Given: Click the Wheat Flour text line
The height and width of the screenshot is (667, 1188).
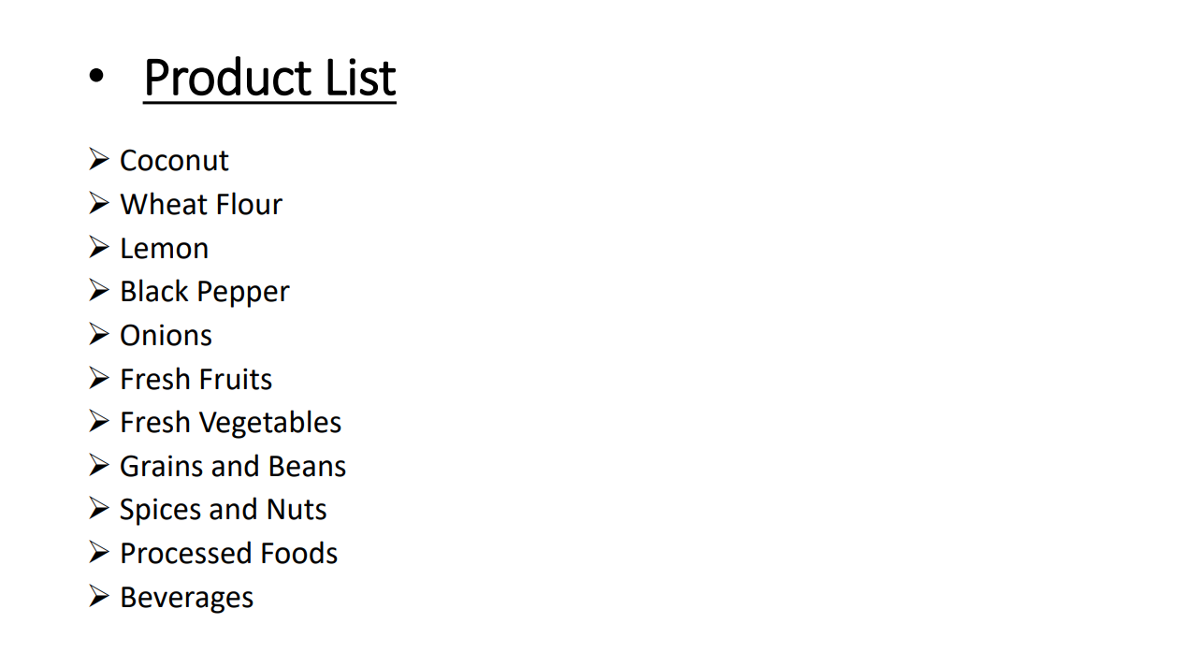Looking at the screenshot, I should click(201, 205).
